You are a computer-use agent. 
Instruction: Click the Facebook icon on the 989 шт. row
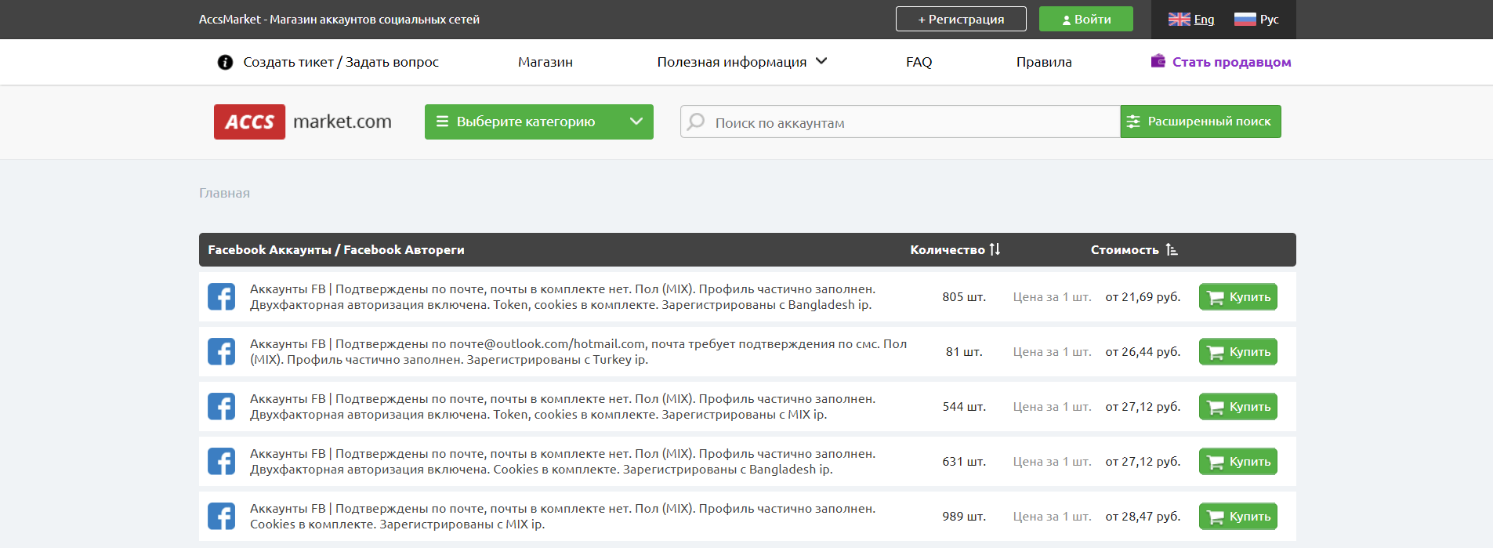[x=221, y=517]
